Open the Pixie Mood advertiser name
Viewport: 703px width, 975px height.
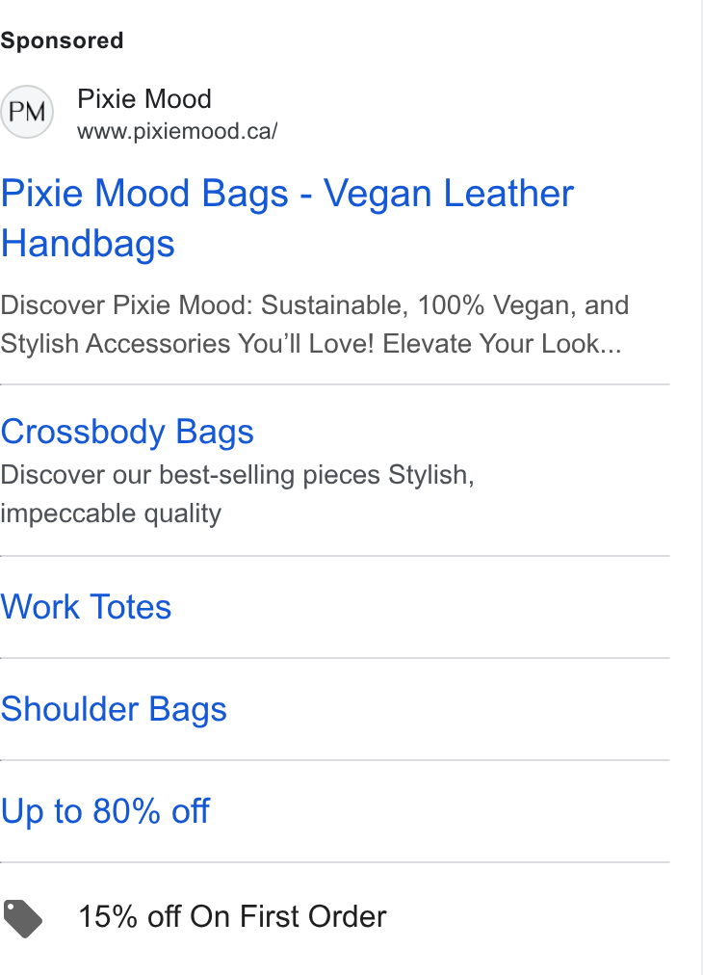[144, 99]
